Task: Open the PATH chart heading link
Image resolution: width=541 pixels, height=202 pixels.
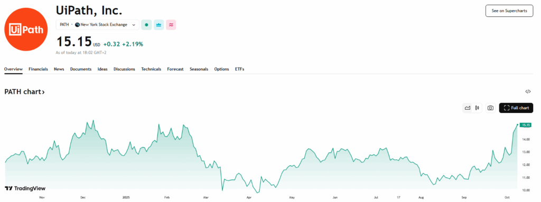Action: 24,92
